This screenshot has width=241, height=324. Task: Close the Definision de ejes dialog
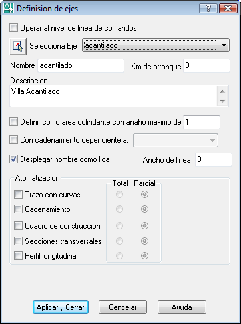point(228,9)
